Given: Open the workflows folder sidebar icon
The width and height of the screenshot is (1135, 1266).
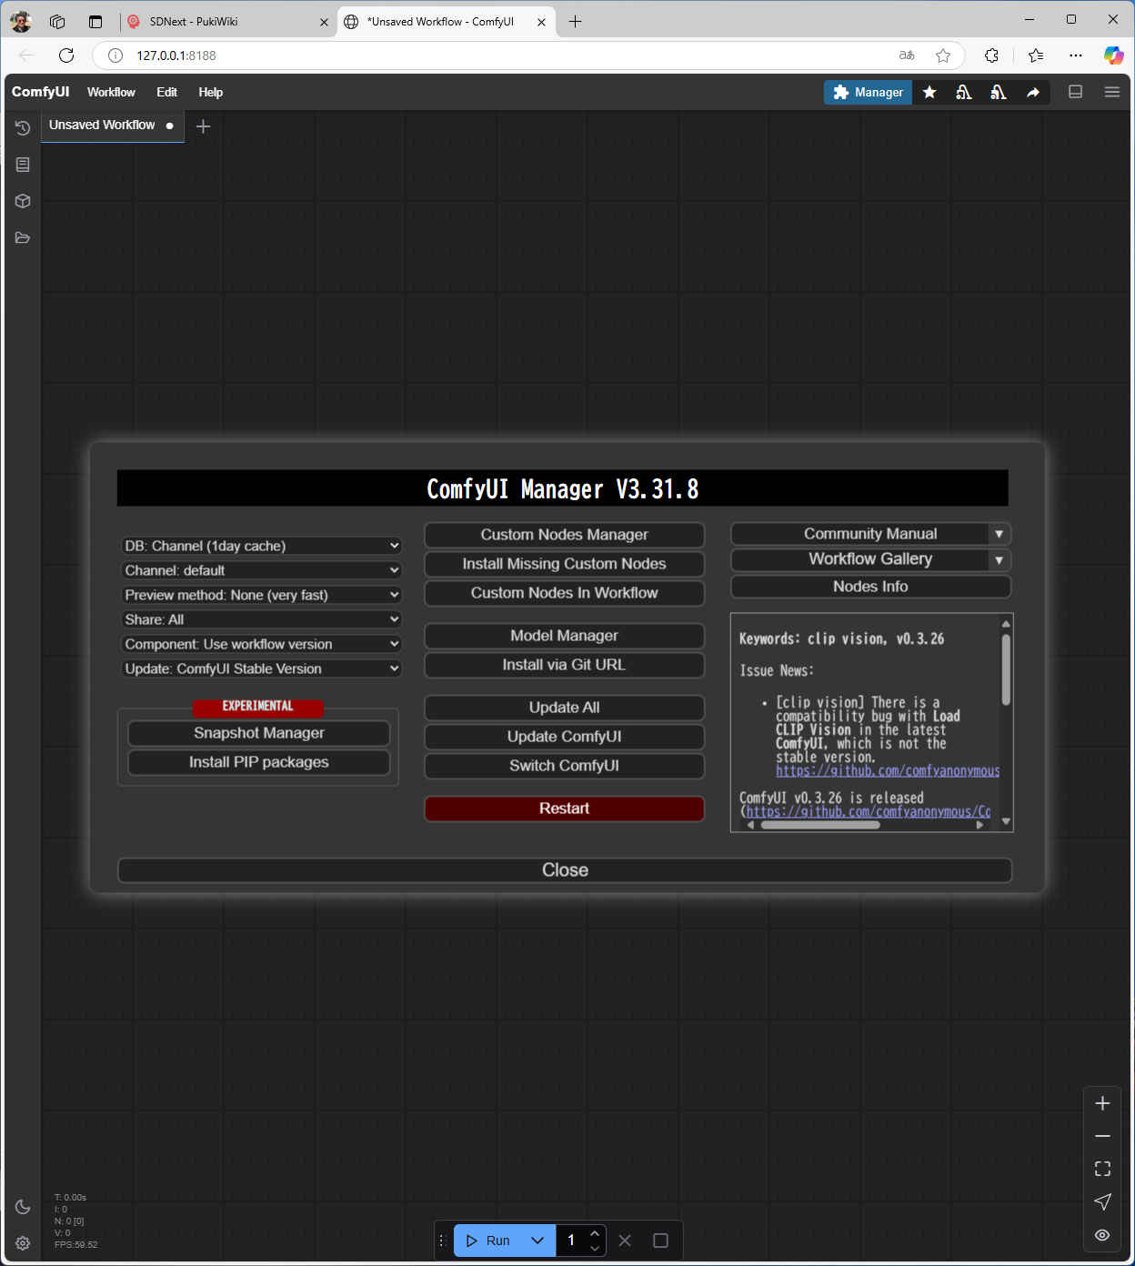Looking at the screenshot, I should pos(23,237).
